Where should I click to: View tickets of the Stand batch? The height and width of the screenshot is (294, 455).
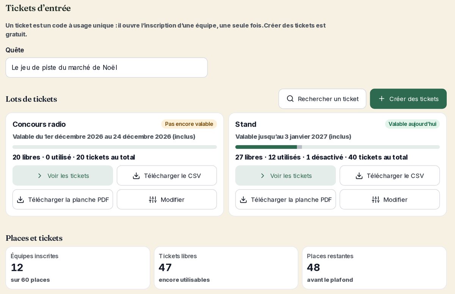point(286,176)
